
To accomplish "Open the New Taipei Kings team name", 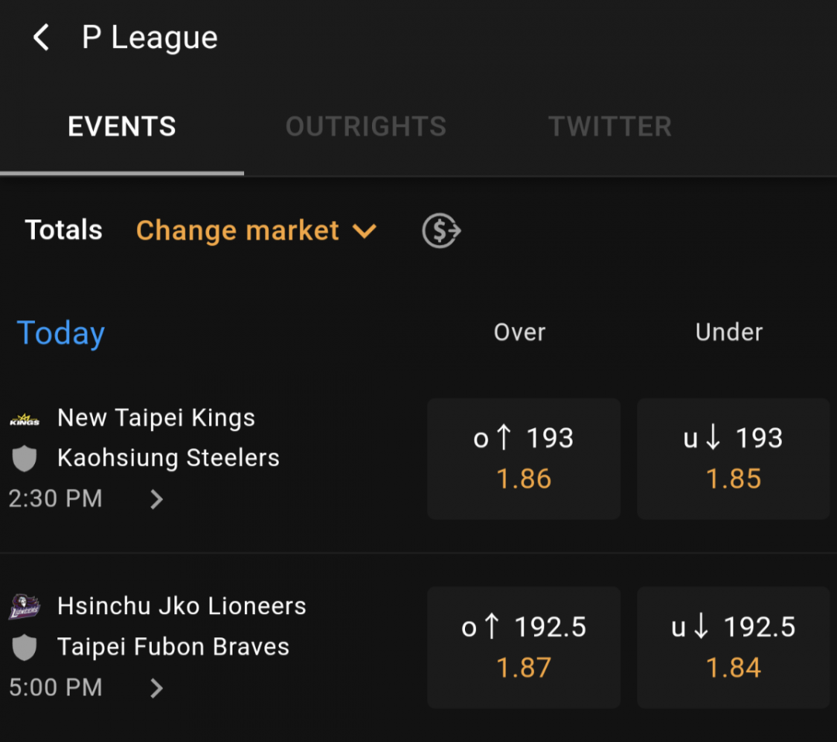I will pyautogui.click(x=156, y=418).
